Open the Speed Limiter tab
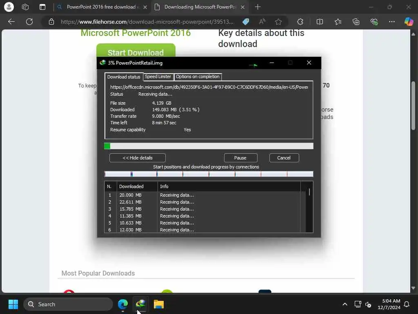 coord(158,76)
